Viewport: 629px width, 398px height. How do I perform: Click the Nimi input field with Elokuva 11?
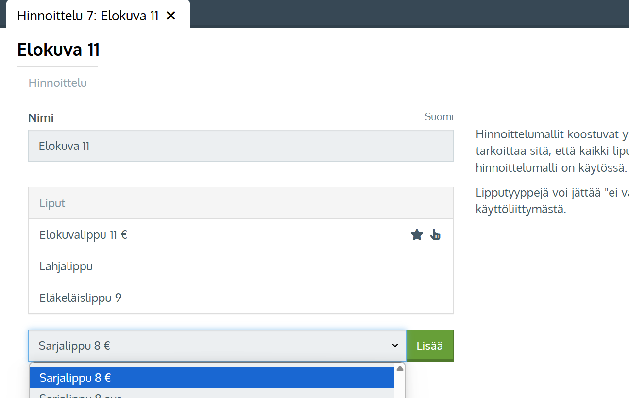coord(241,146)
